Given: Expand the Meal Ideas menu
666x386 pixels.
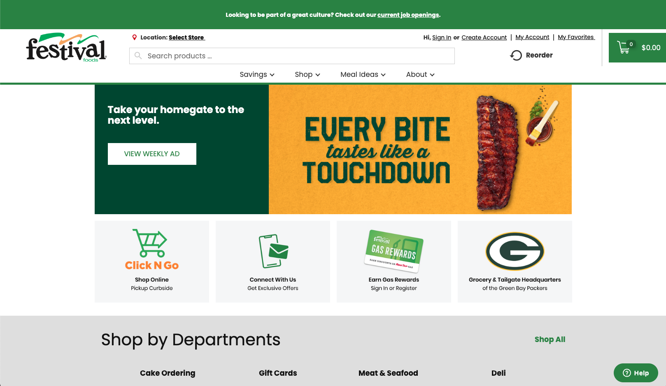Looking at the screenshot, I should (x=363, y=74).
